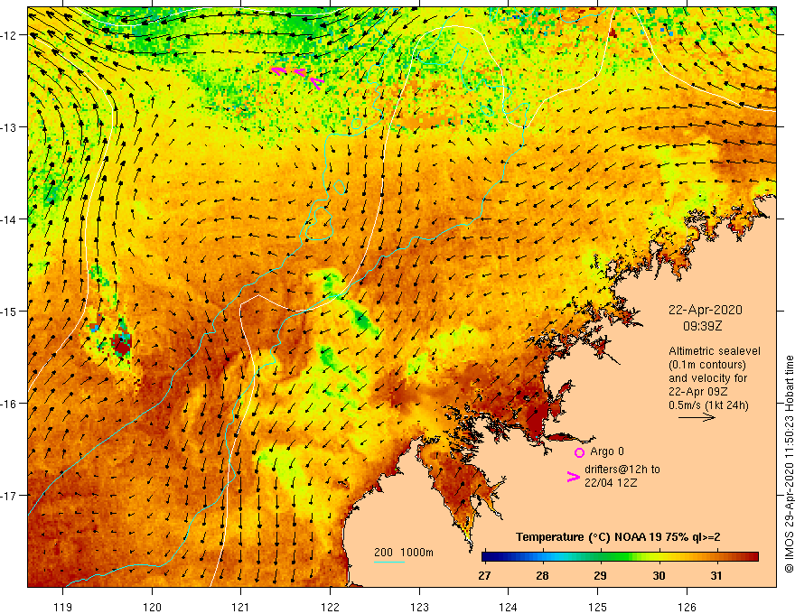The image size is (795, 614).
Task: Click longitude axis label 119
Action: click(x=63, y=607)
